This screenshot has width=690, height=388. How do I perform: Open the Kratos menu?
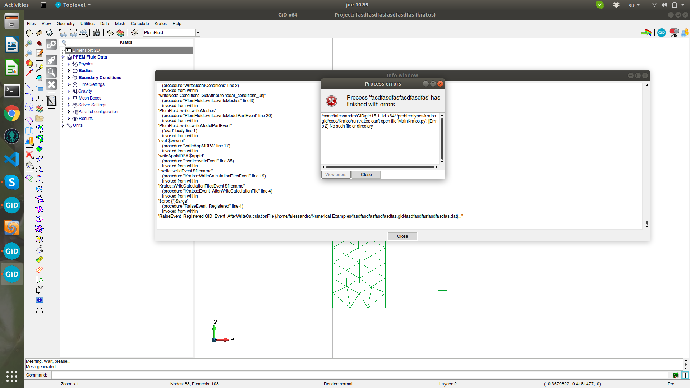point(161,24)
